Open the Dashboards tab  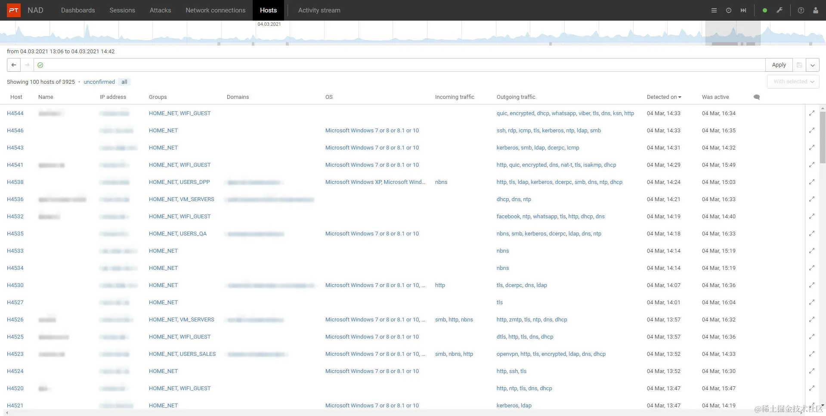(x=78, y=10)
